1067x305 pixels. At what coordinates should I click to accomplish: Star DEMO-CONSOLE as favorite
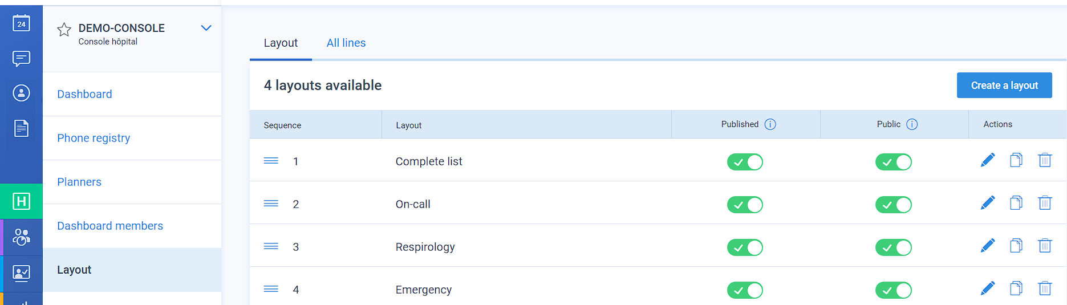(x=64, y=29)
